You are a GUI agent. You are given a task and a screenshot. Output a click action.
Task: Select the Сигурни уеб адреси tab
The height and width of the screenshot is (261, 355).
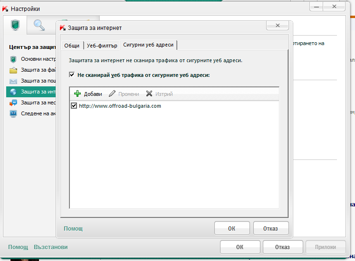(148, 45)
